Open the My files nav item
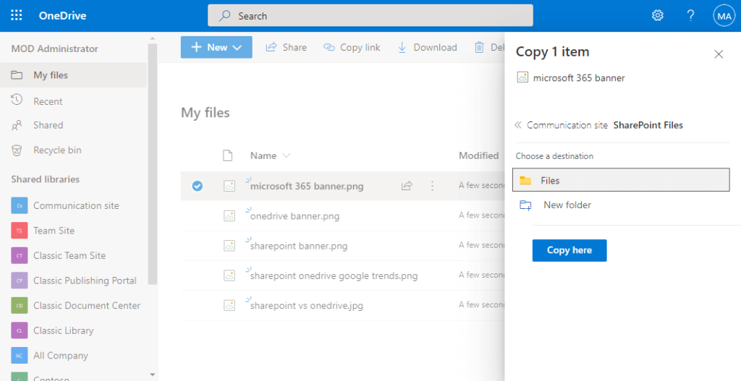741x381 pixels. click(x=73, y=75)
